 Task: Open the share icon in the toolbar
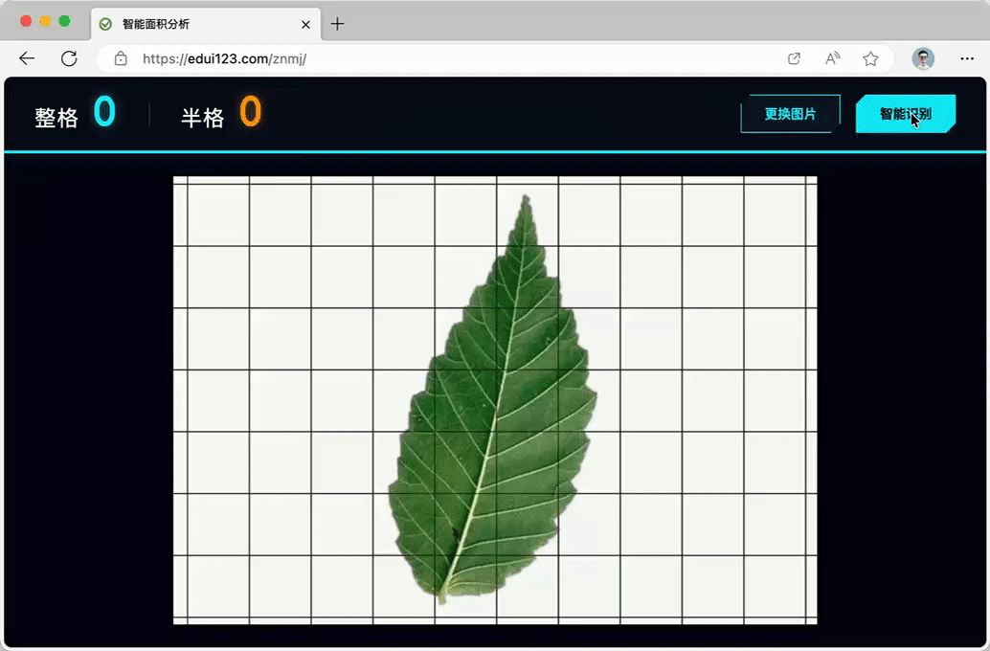[794, 58]
